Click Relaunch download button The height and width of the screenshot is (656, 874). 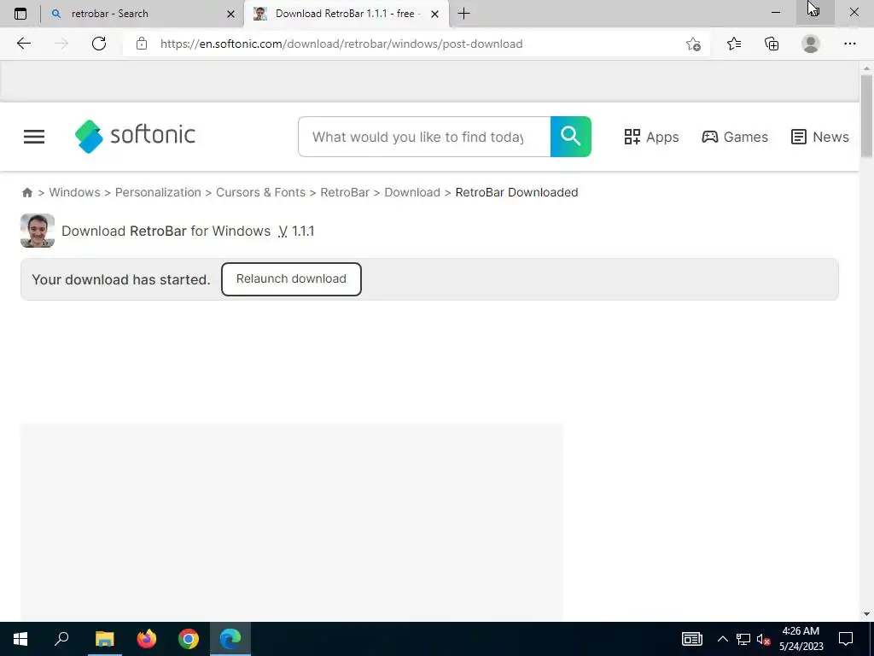pos(291,279)
